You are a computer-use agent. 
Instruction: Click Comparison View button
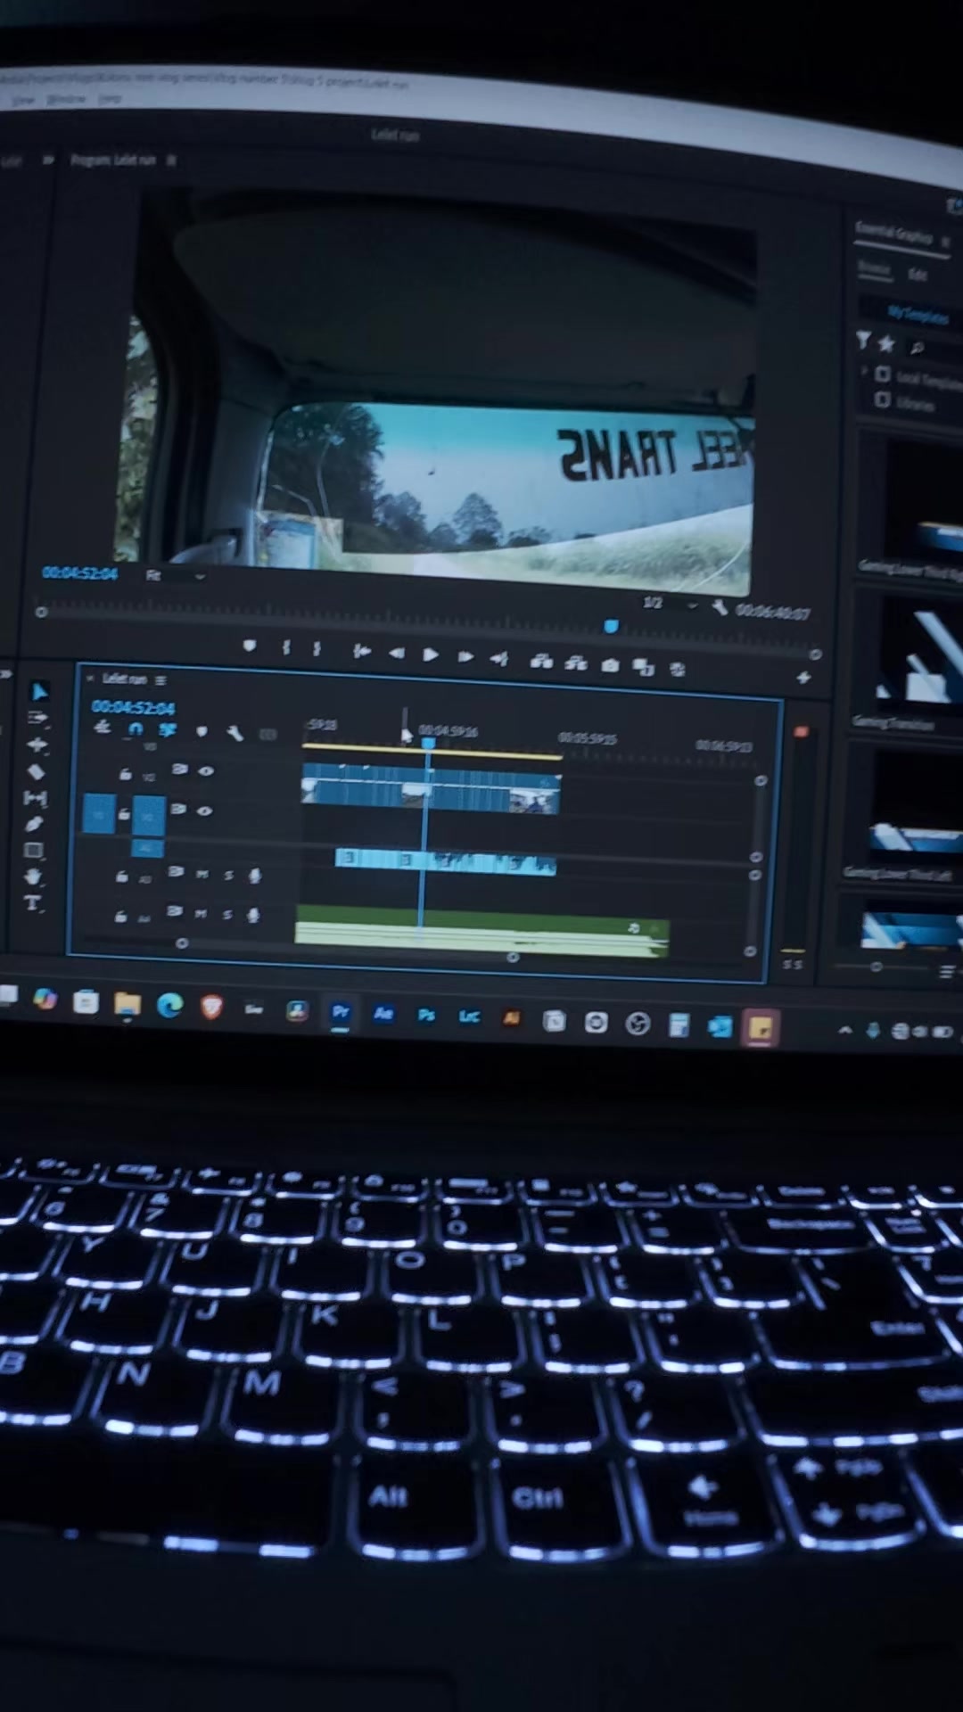pos(643,667)
